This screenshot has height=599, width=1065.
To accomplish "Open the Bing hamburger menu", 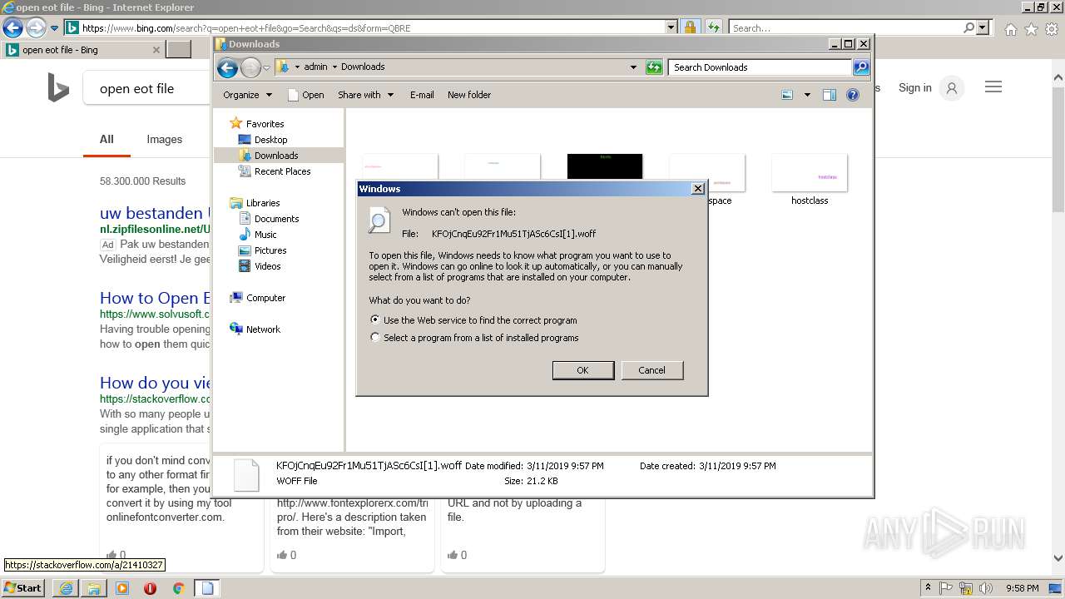I will coord(993,87).
